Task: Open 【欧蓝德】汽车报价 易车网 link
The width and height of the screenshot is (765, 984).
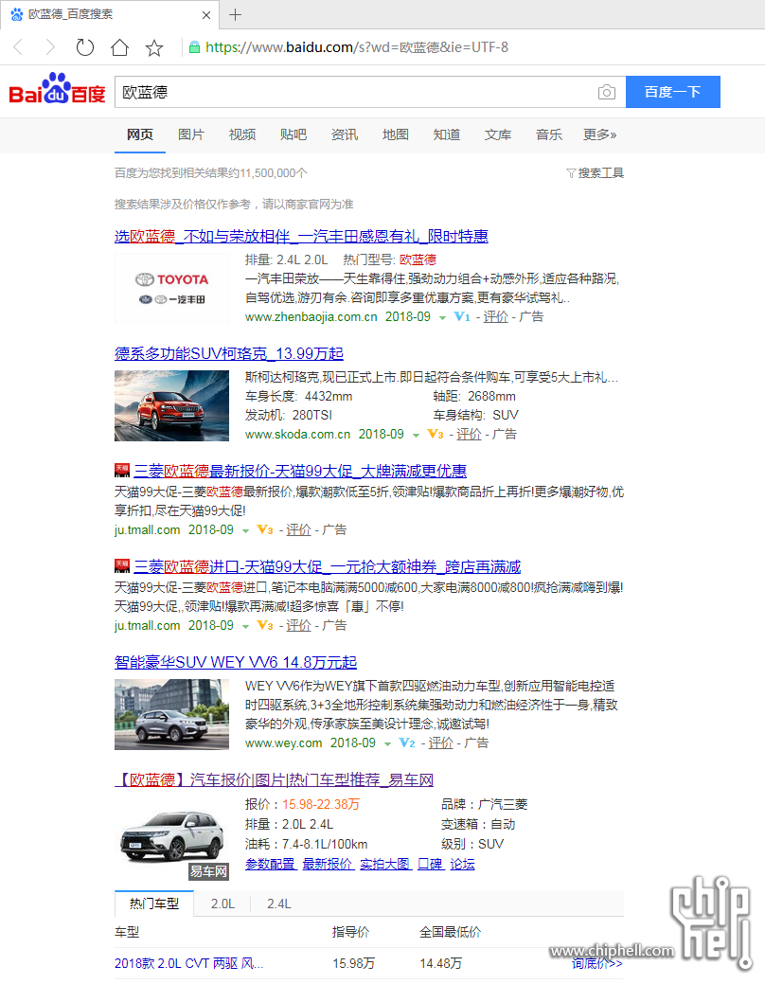Action: pos(275,780)
